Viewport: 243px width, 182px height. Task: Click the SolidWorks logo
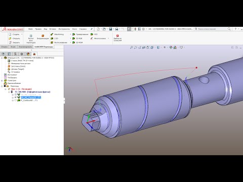point(13,29)
